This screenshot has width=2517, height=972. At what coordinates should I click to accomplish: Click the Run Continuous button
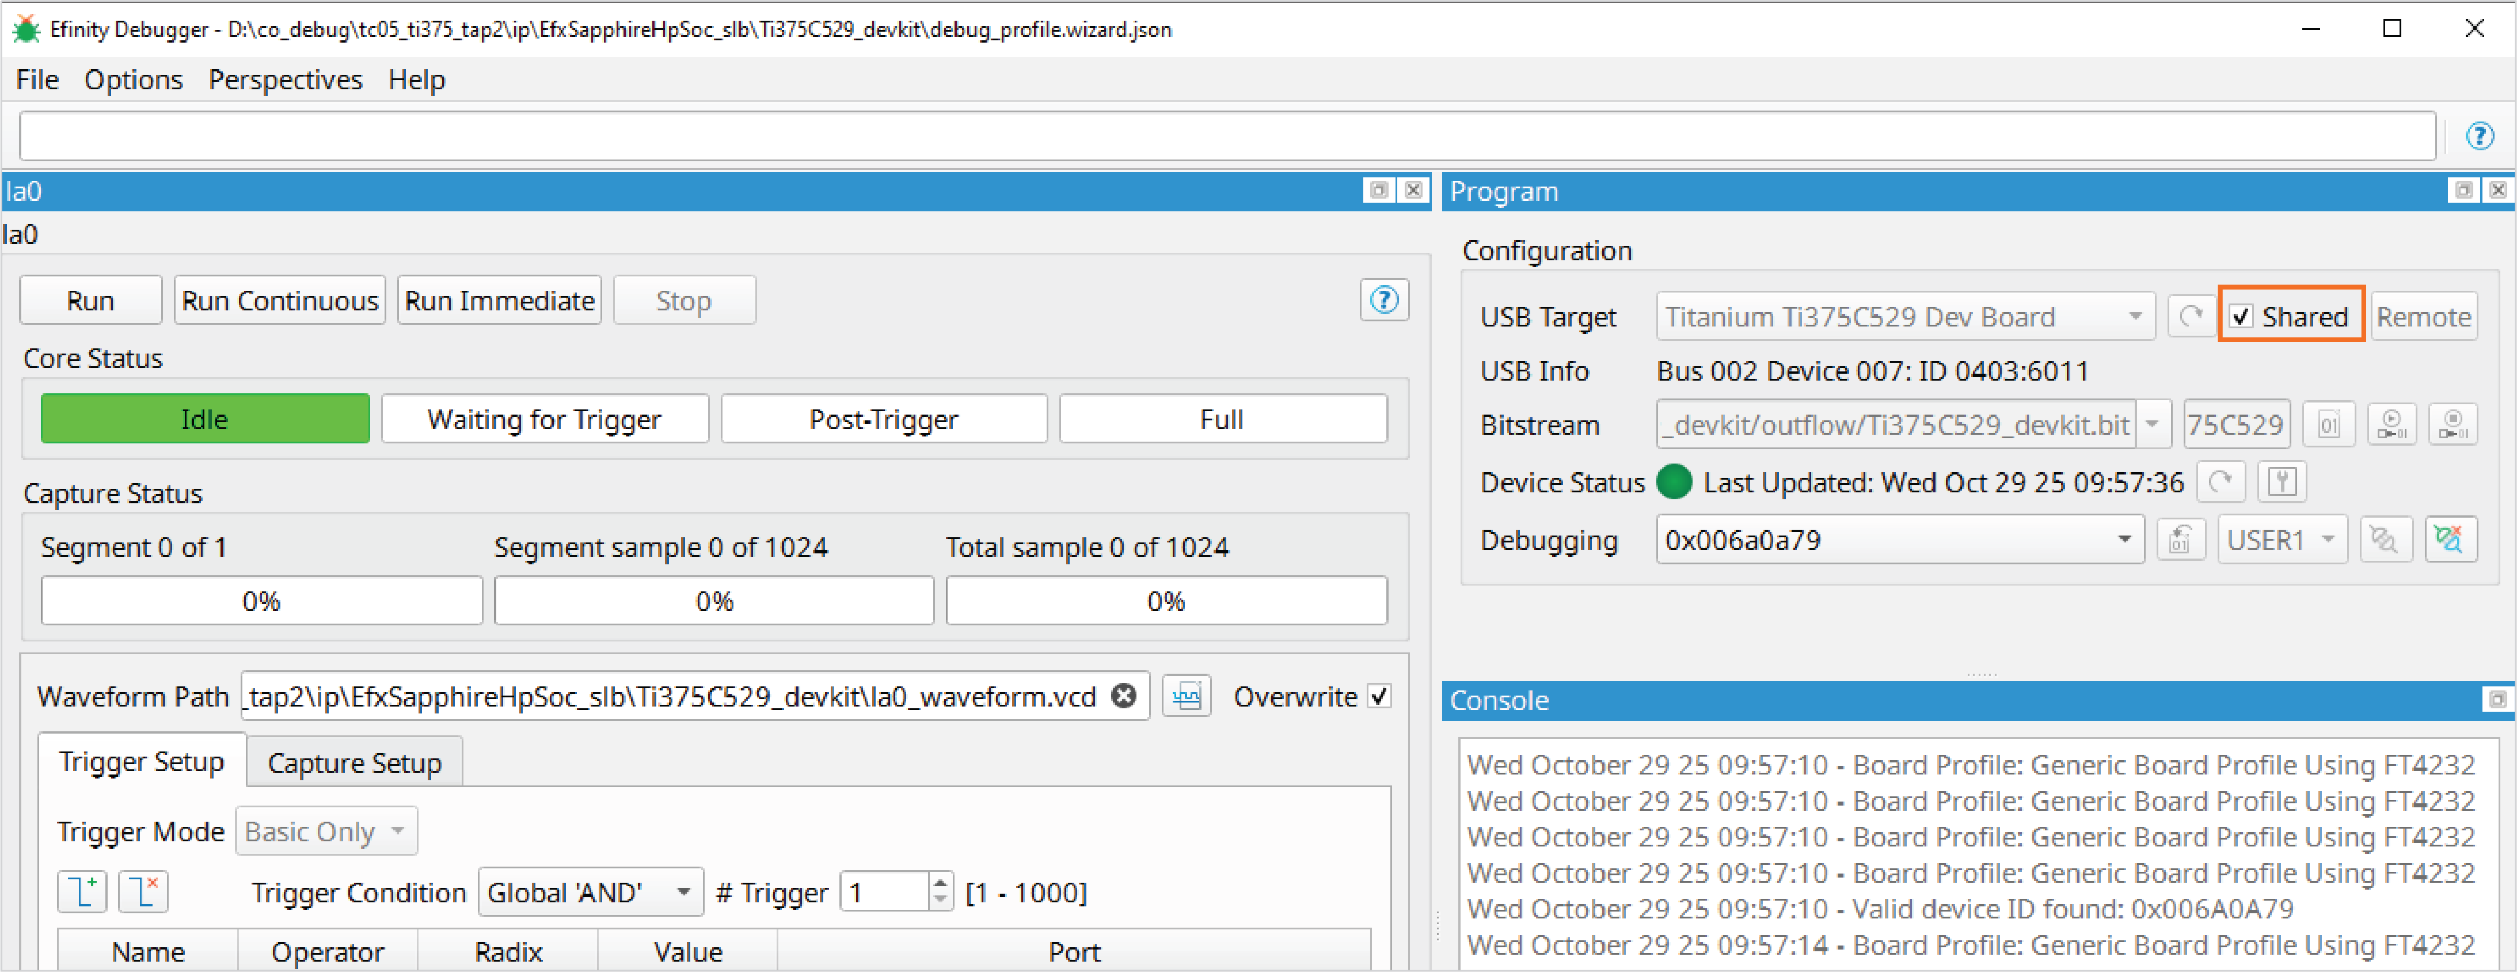click(x=279, y=300)
